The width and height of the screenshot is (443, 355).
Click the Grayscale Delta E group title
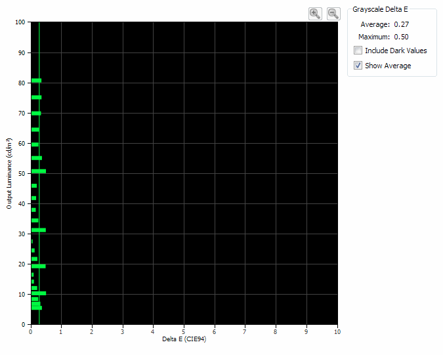click(380, 9)
